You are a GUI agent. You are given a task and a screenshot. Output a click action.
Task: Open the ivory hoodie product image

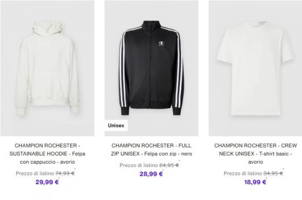click(47, 68)
